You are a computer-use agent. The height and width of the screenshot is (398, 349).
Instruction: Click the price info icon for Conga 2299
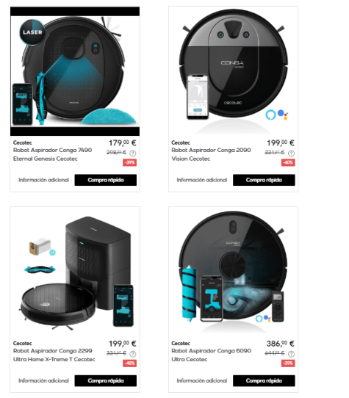(x=133, y=354)
